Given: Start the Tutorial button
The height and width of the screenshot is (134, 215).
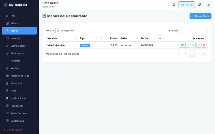Looking at the screenshot, I should 187,5.
